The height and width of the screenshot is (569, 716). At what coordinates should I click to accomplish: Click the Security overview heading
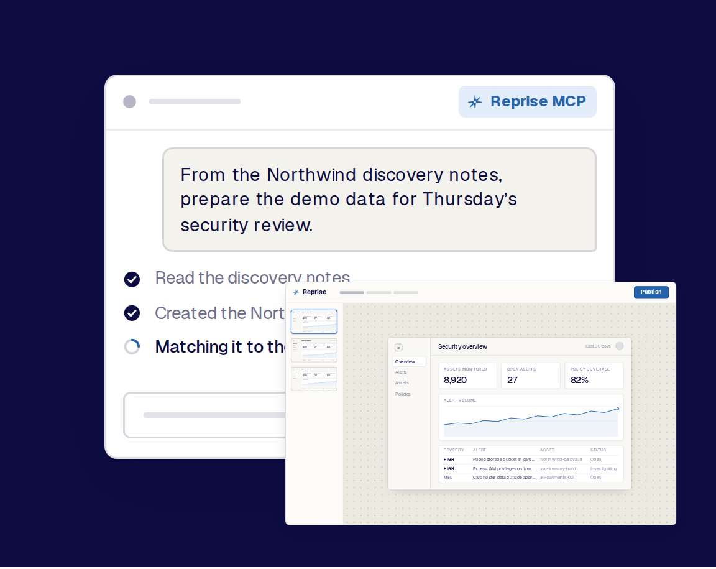pos(462,347)
